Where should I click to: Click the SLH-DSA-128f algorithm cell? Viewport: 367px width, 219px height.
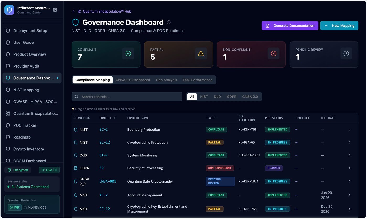[249, 155]
